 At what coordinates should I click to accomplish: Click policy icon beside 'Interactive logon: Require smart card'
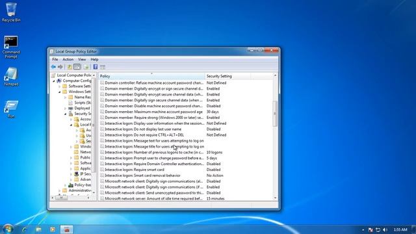[102, 170]
